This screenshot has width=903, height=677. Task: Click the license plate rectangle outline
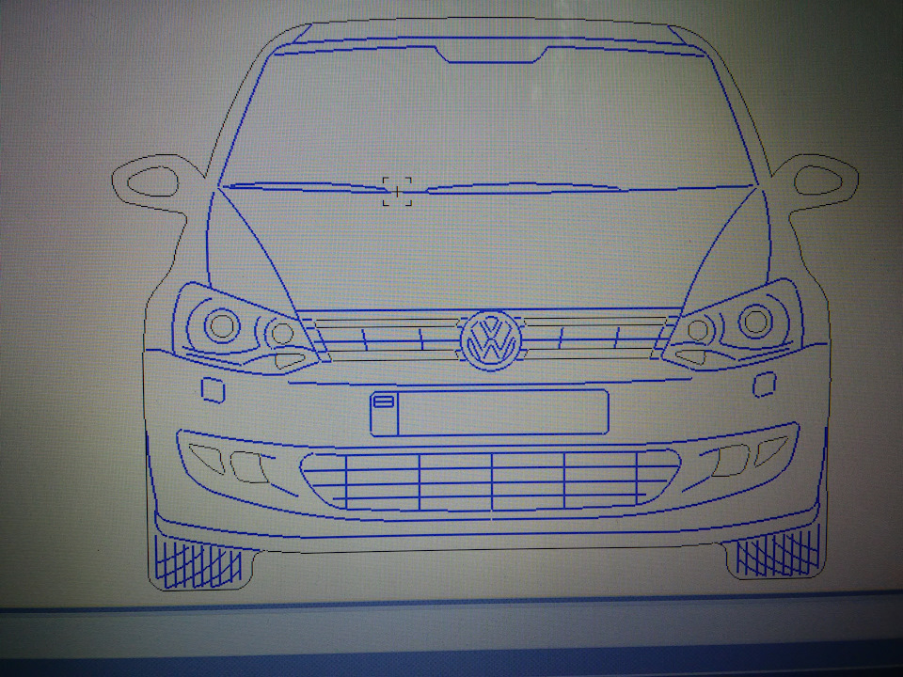click(489, 412)
